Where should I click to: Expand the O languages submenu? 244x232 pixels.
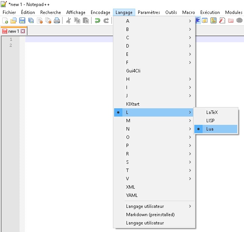click(x=154, y=137)
